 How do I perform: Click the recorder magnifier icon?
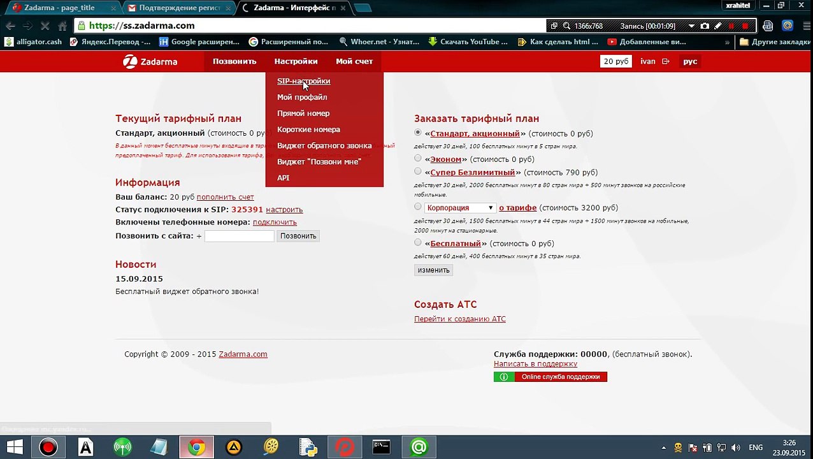tap(566, 26)
